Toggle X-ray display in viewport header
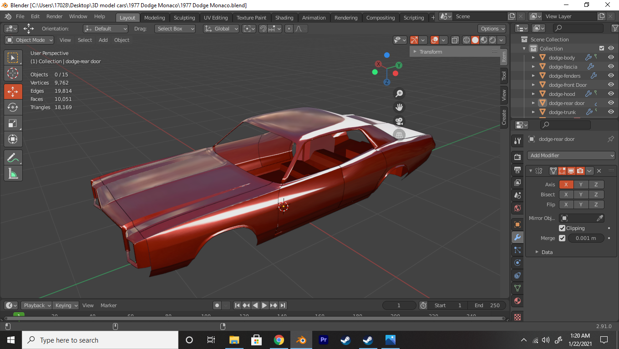Viewport: 619px width, 349px height. click(x=455, y=40)
